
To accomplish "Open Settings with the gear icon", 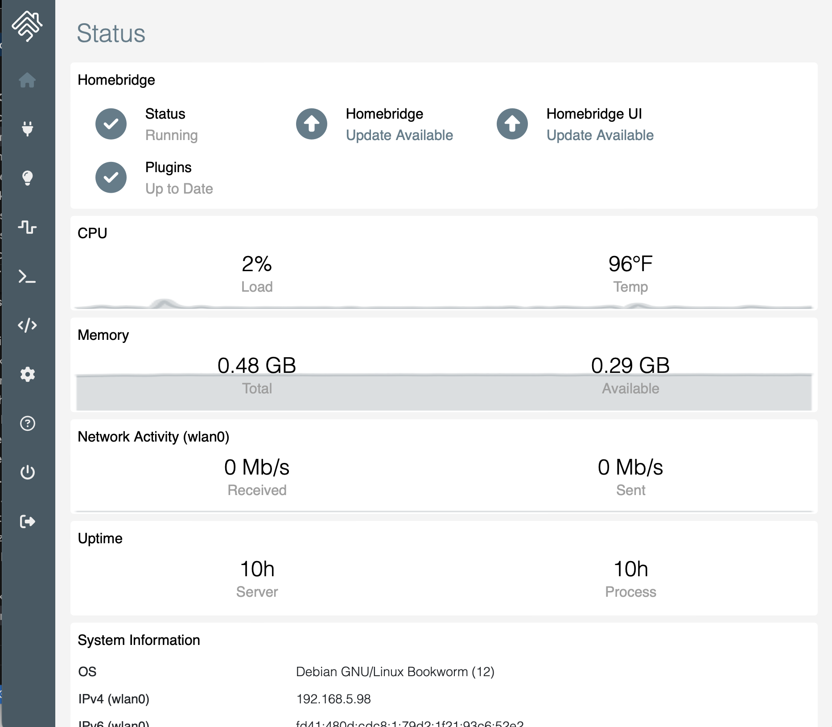I will pyautogui.click(x=27, y=374).
